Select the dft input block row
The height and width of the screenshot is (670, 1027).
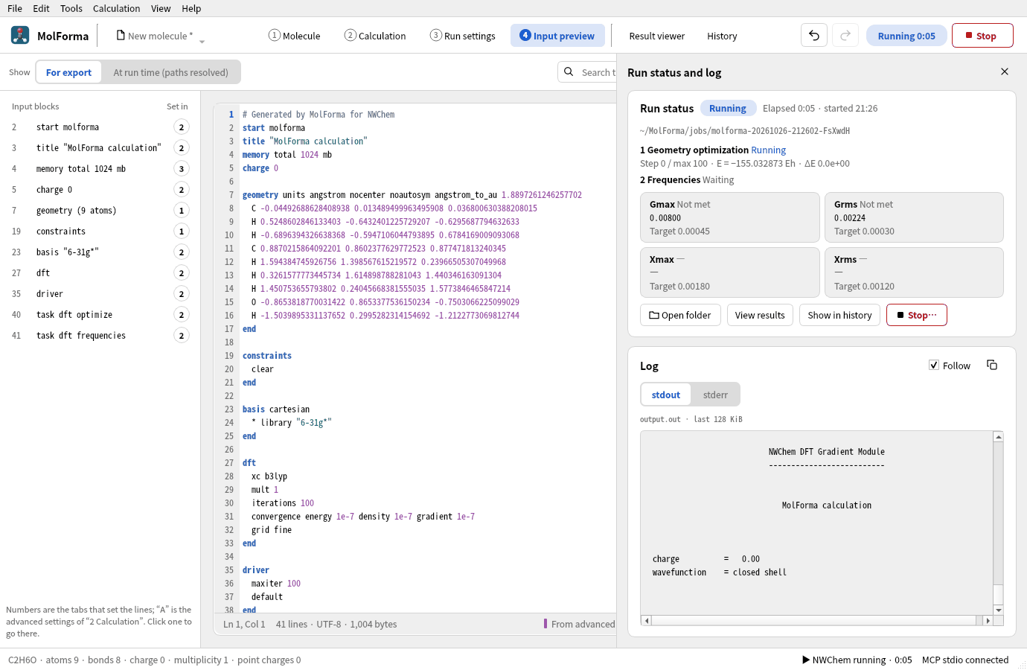pyautogui.click(x=100, y=273)
